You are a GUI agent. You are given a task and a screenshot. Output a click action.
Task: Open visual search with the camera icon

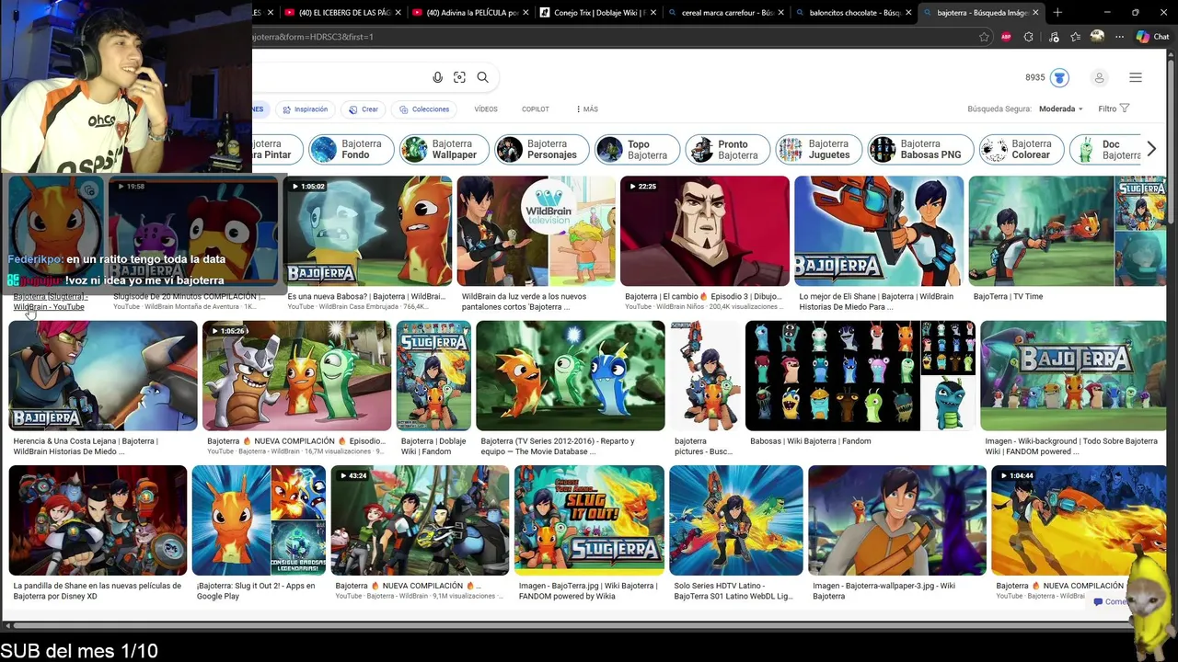click(459, 77)
